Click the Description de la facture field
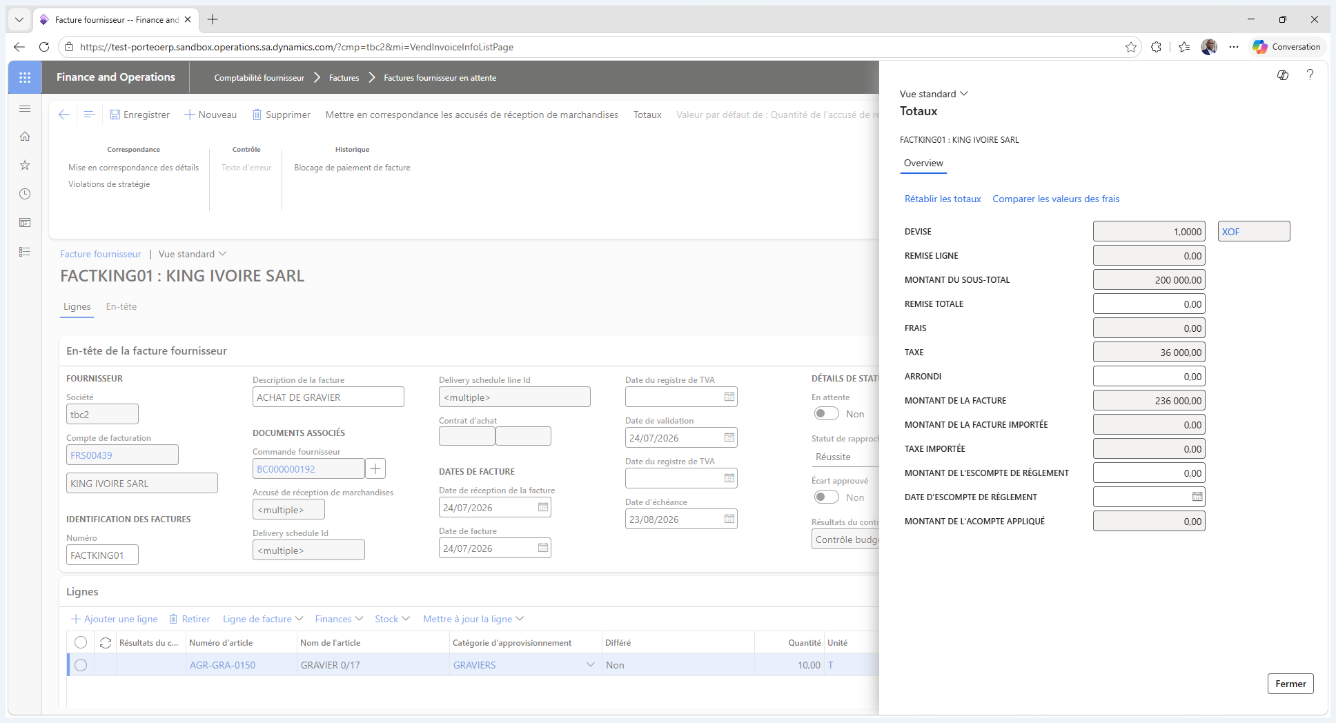Image resolution: width=1336 pixels, height=723 pixels. click(328, 397)
